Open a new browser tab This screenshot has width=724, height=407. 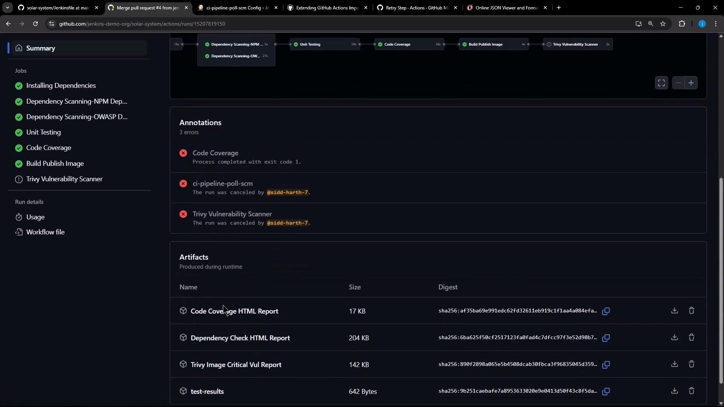[x=559, y=8]
